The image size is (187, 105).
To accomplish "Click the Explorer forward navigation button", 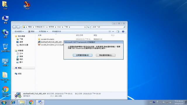I will 18,27.
